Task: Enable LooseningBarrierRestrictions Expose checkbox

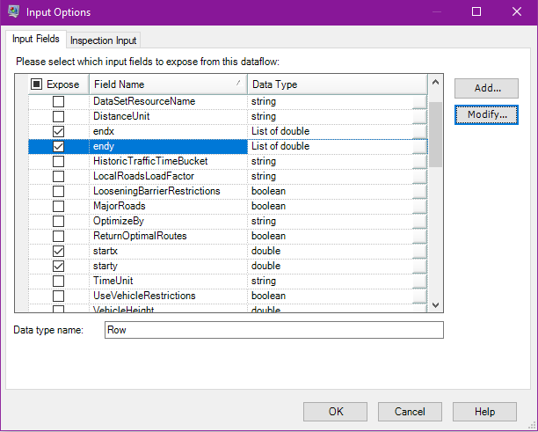Action: [x=58, y=191]
